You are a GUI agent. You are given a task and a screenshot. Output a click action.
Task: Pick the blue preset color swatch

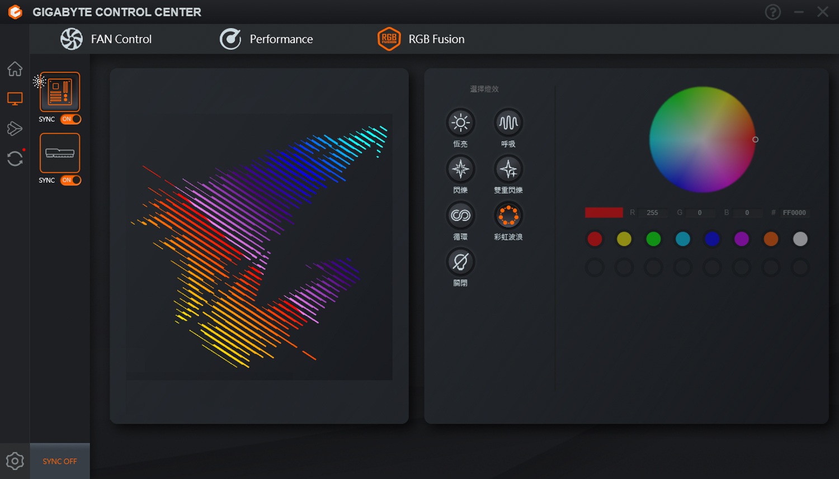712,239
